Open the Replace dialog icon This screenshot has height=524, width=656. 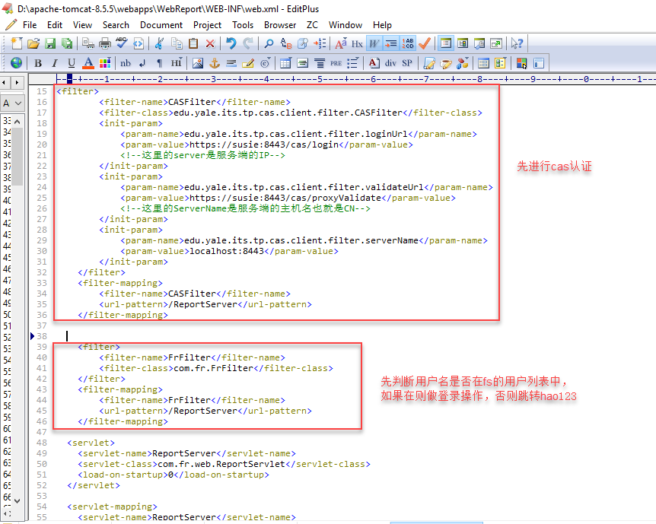(286, 43)
